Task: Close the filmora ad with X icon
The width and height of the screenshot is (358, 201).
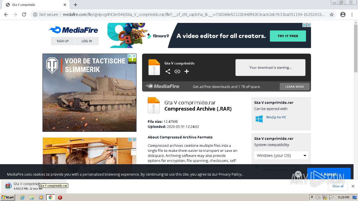Action: 309,25
